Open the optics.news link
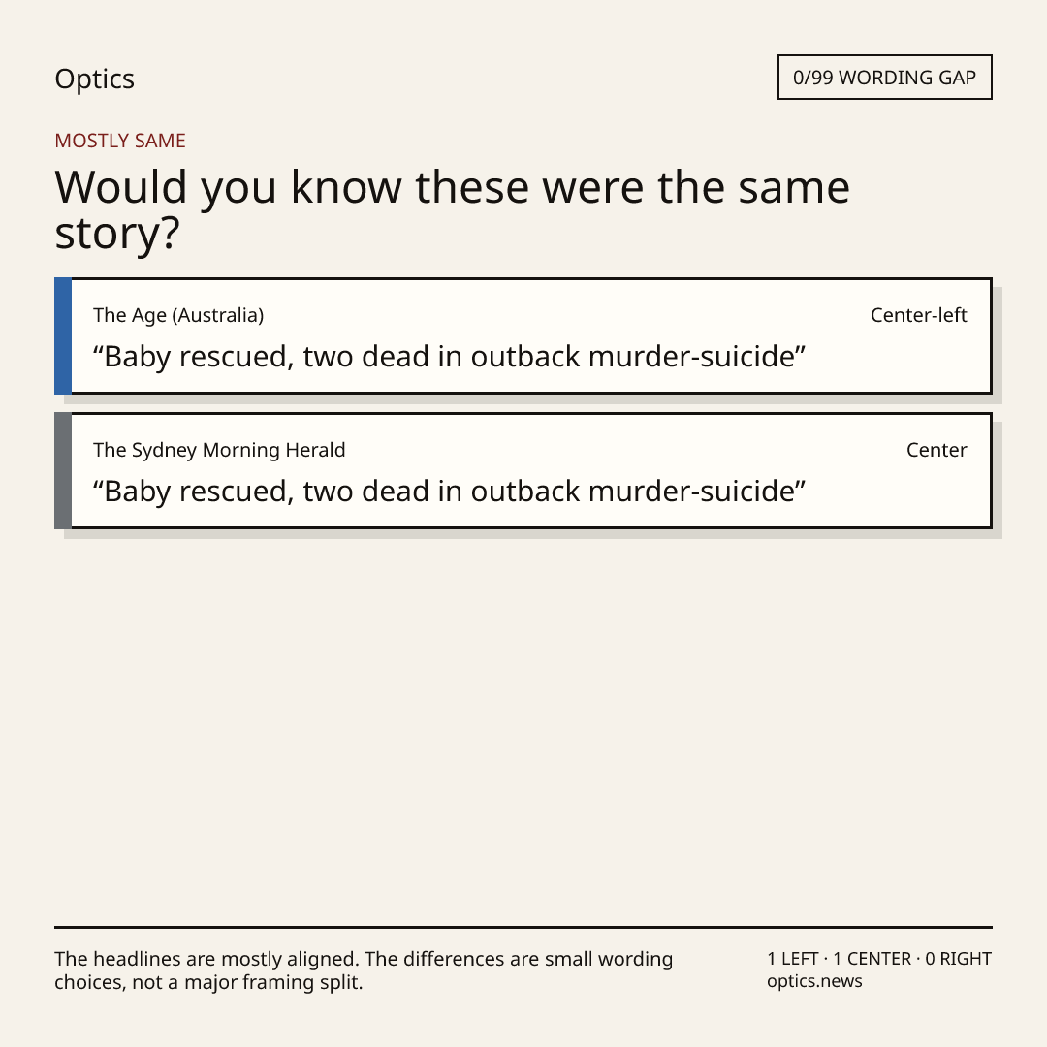Image resolution: width=1047 pixels, height=1047 pixels. [814, 981]
